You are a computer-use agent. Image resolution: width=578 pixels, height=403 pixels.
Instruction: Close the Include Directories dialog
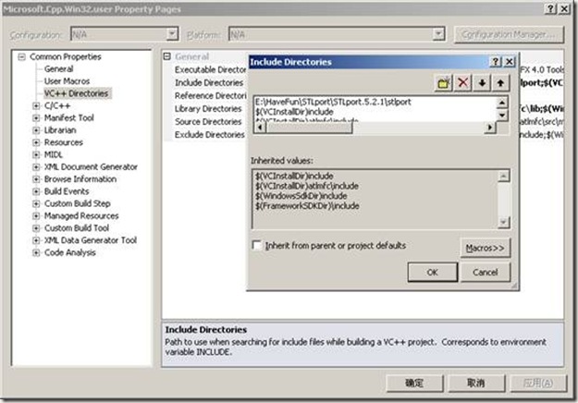(510, 62)
